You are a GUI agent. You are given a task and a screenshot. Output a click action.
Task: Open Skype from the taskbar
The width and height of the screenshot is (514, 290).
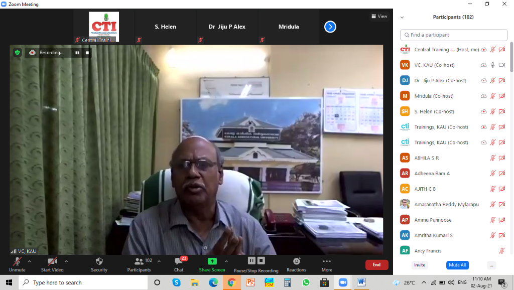[x=176, y=282]
